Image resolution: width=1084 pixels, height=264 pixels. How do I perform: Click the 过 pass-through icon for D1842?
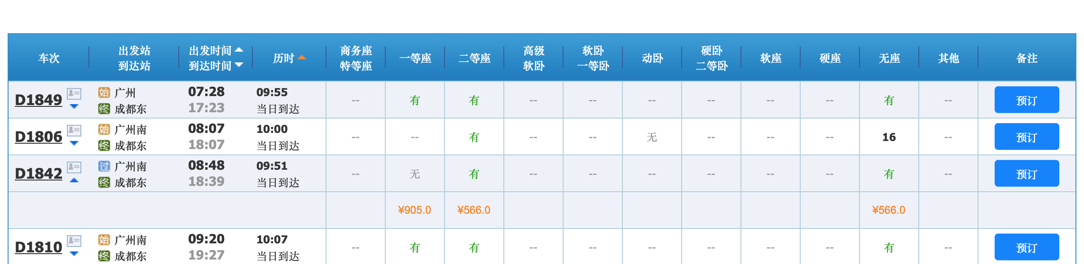coord(104,166)
